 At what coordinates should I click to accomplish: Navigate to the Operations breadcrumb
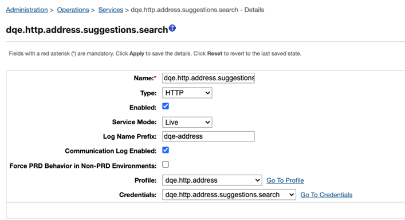point(73,10)
